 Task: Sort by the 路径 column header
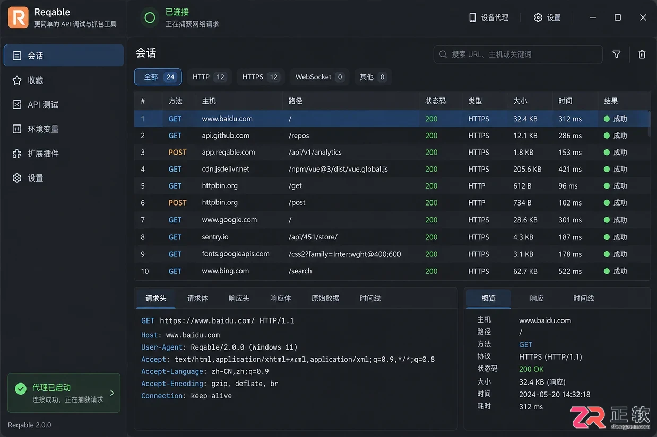296,101
